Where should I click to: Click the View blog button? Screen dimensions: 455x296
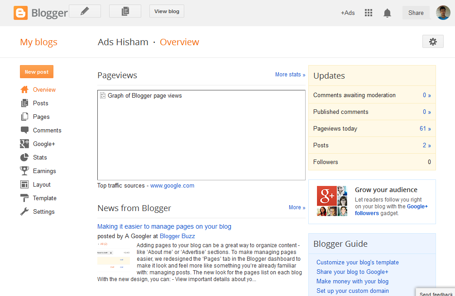coord(167,11)
